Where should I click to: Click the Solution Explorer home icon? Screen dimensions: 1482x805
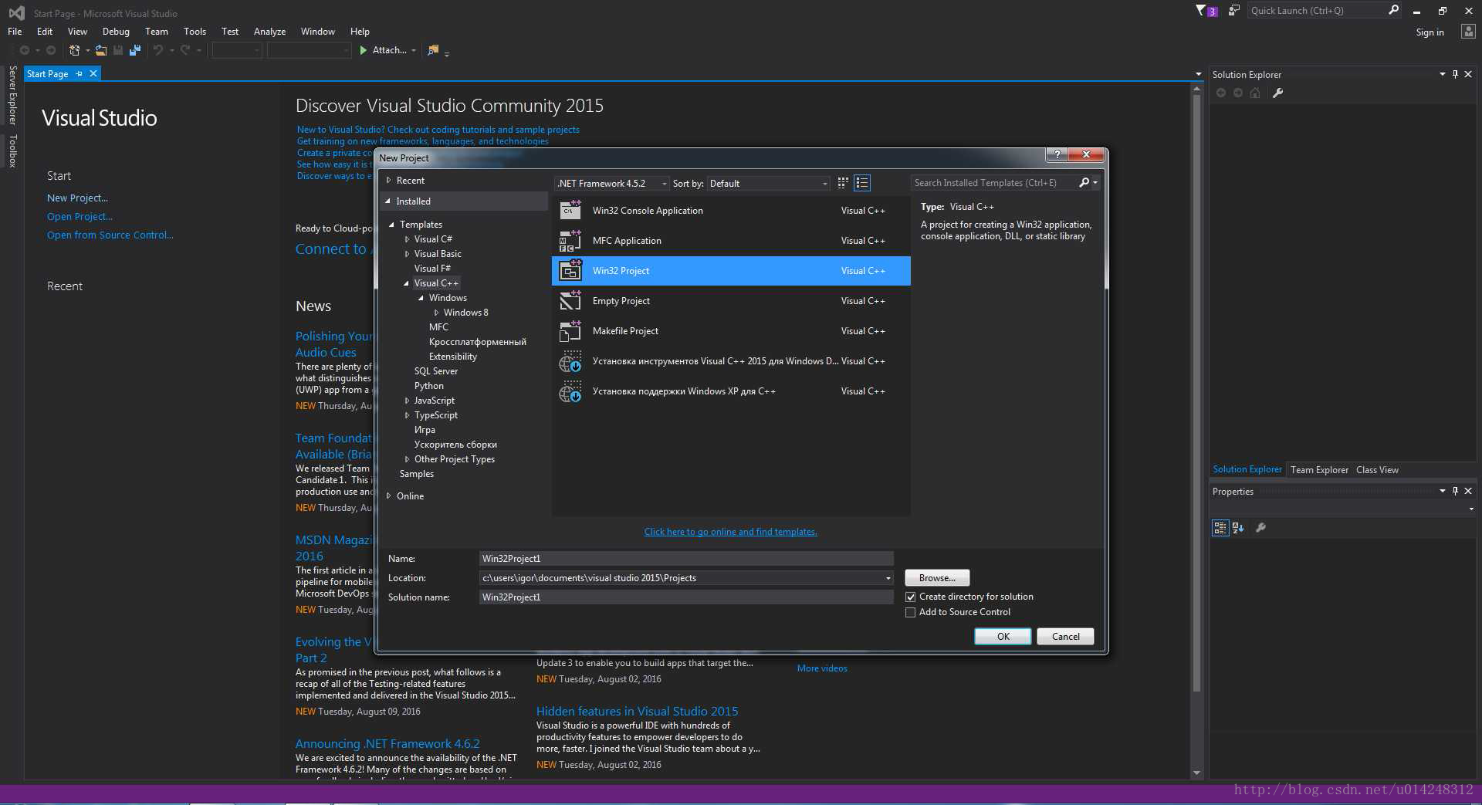[x=1255, y=93]
